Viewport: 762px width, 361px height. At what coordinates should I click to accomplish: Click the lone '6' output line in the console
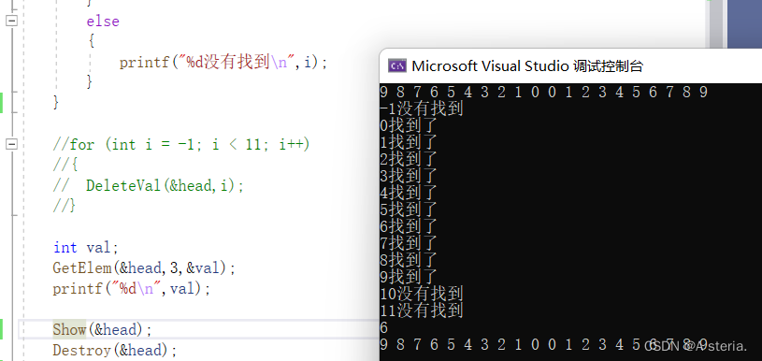[x=384, y=328]
